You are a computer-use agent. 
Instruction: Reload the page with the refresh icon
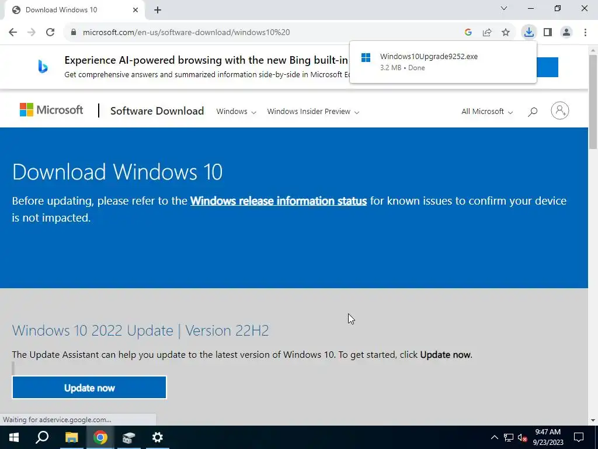click(x=50, y=33)
